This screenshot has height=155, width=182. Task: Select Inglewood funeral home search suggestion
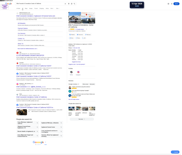[52, 127]
